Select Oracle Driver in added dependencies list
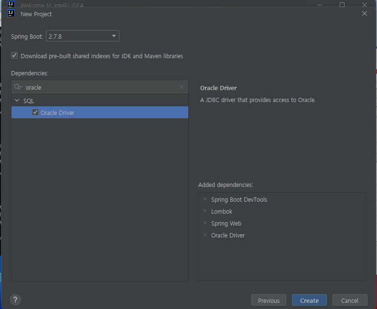 tap(228, 236)
